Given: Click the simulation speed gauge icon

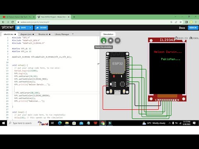Looking at the screenshot, I should click(x=191, y=38).
